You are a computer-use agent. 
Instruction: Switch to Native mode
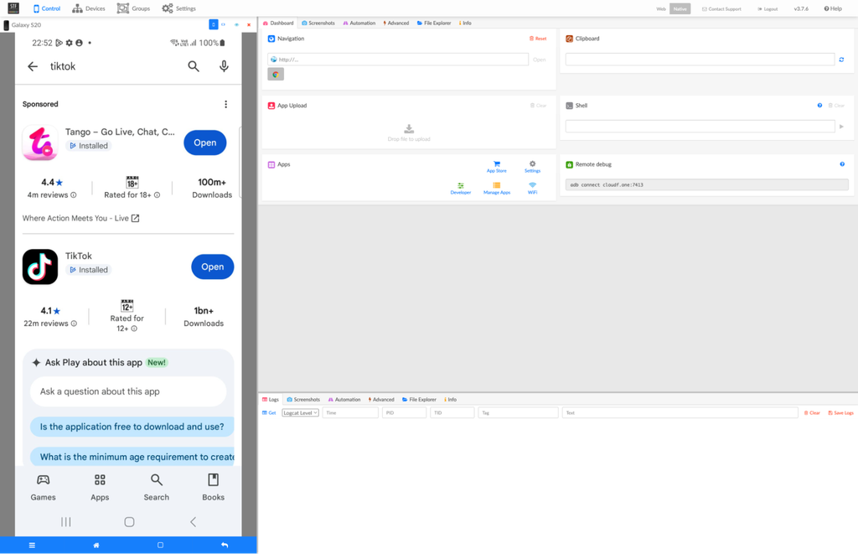(x=680, y=8)
